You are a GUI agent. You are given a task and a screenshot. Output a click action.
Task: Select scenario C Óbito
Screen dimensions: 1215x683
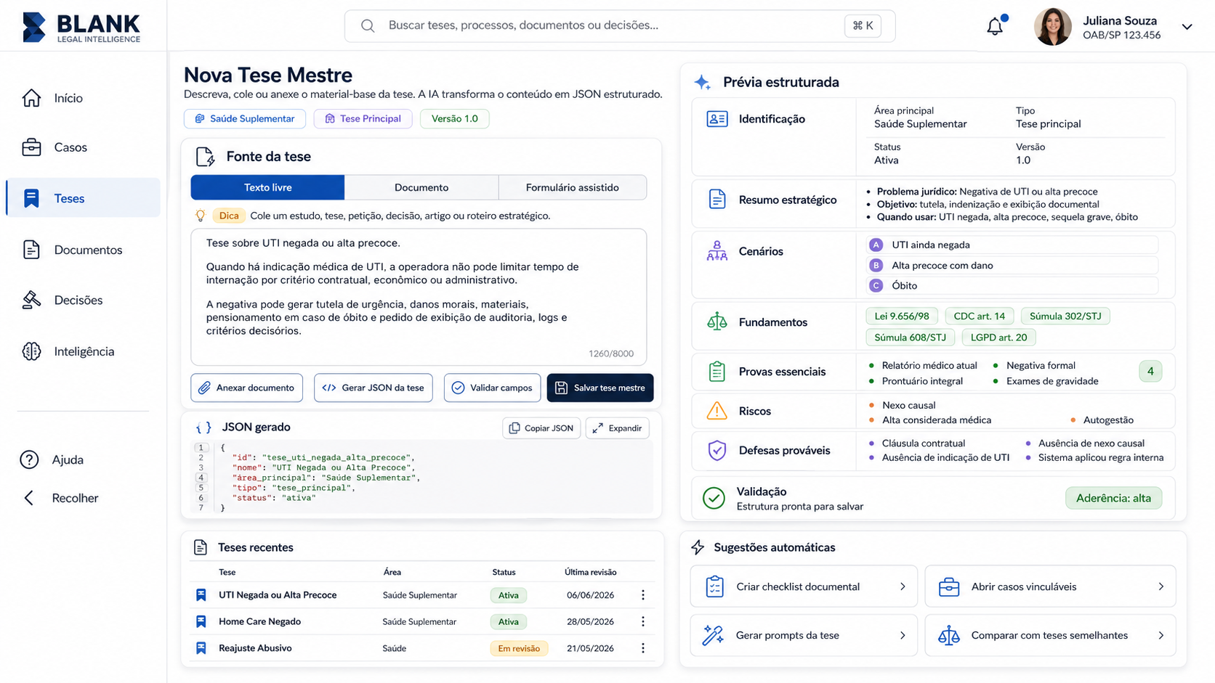pos(1013,285)
